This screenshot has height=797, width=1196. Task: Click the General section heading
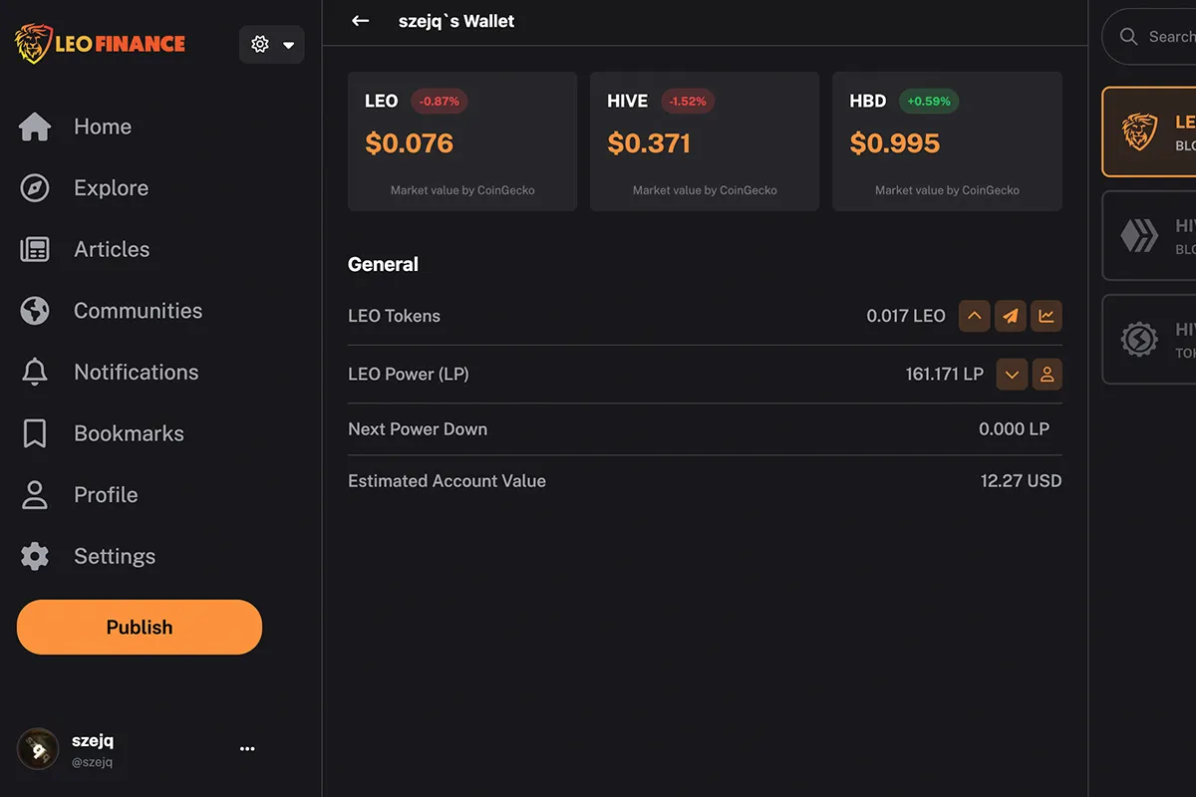[383, 265]
